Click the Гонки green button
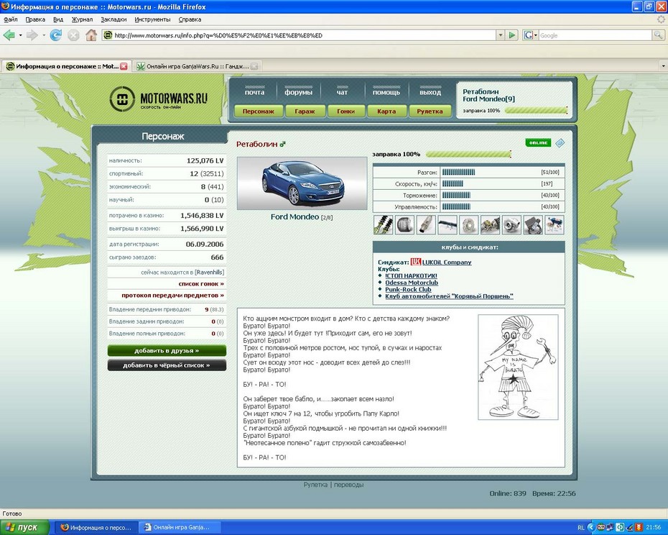Image resolution: width=668 pixels, height=535 pixels. [346, 111]
